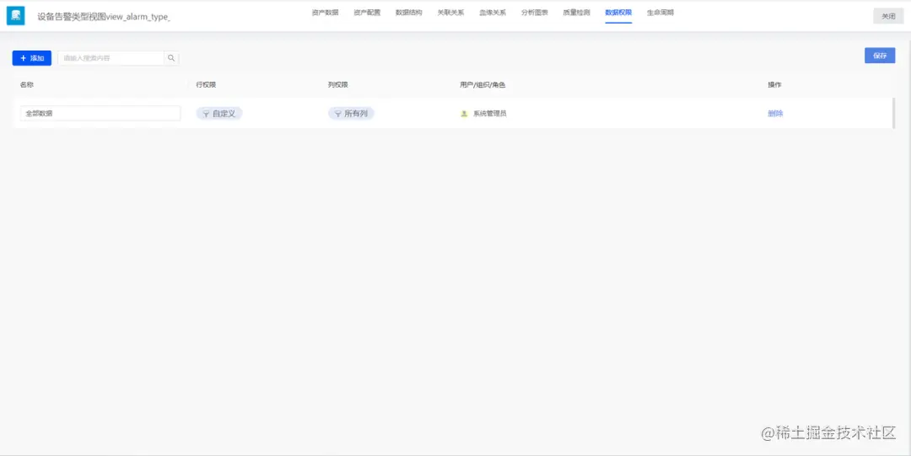Click the view_alarm_type_ page title
The width and height of the screenshot is (911, 456).
[104, 17]
